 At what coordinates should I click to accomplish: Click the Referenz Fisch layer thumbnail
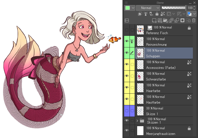click(x=140, y=30)
